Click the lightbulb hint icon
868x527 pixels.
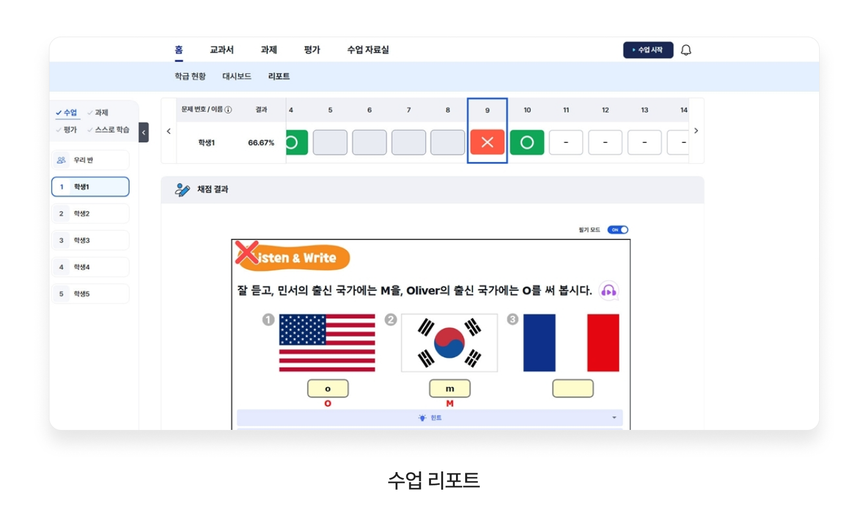point(422,418)
